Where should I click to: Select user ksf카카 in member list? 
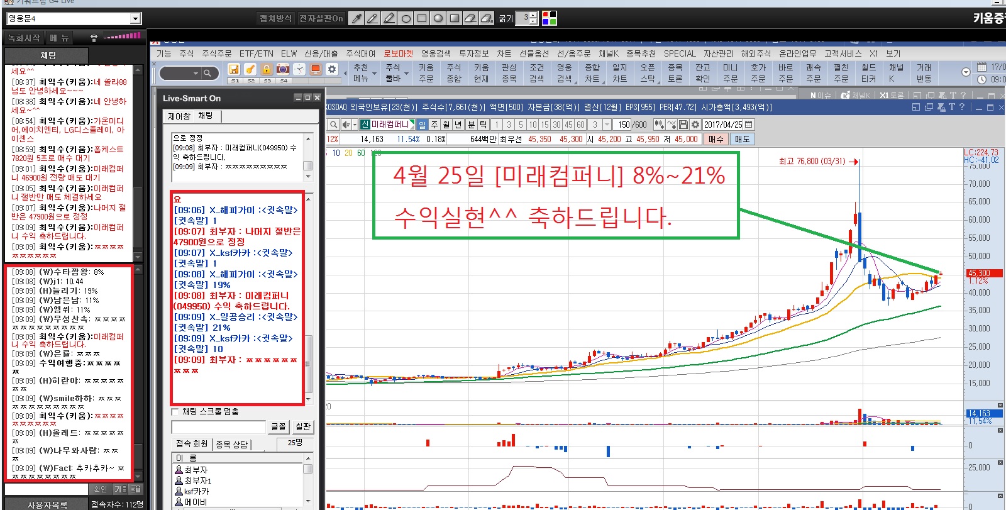(x=196, y=492)
